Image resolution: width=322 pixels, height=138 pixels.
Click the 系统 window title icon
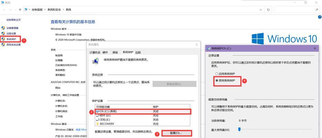pos(2,2)
